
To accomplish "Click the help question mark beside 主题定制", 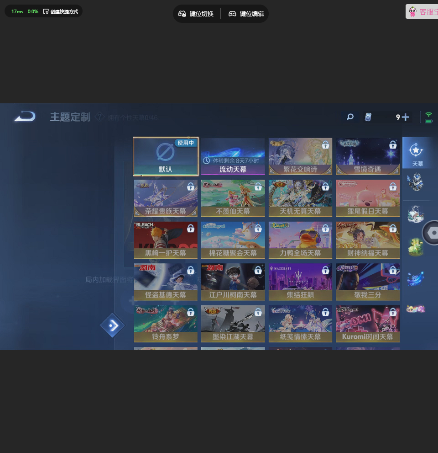I will pyautogui.click(x=99, y=117).
